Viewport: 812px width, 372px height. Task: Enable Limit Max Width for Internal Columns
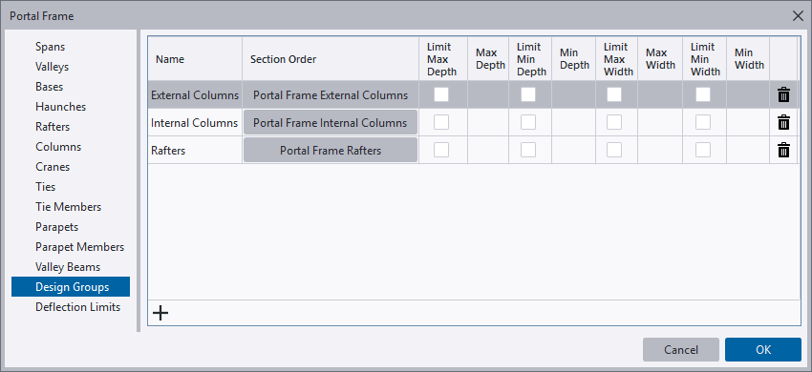click(614, 122)
